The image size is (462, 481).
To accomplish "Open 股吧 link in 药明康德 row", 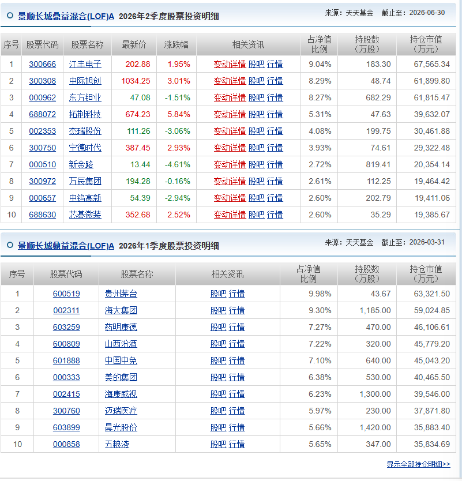I will click(219, 328).
